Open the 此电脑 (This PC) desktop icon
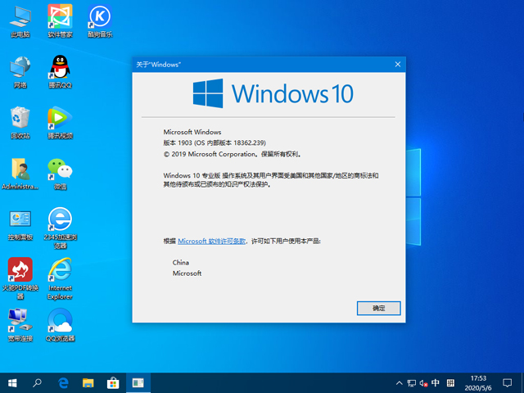The width and height of the screenshot is (524, 393). [20, 22]
